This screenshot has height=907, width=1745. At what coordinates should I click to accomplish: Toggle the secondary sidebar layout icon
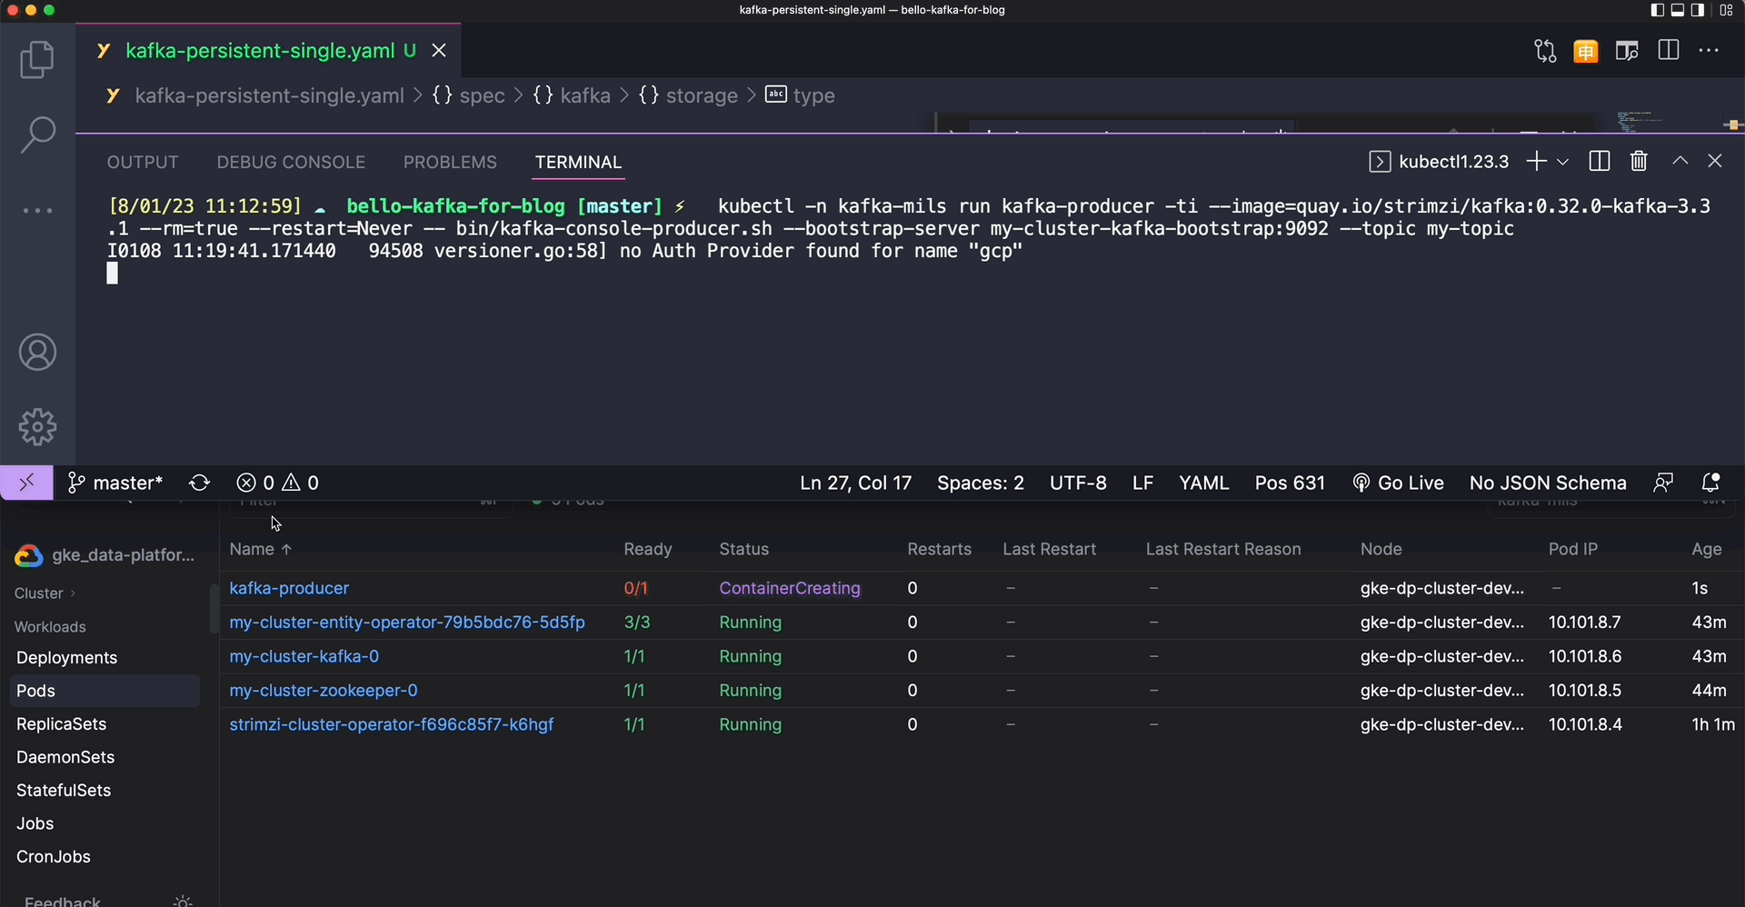[x=1698, y=10]
